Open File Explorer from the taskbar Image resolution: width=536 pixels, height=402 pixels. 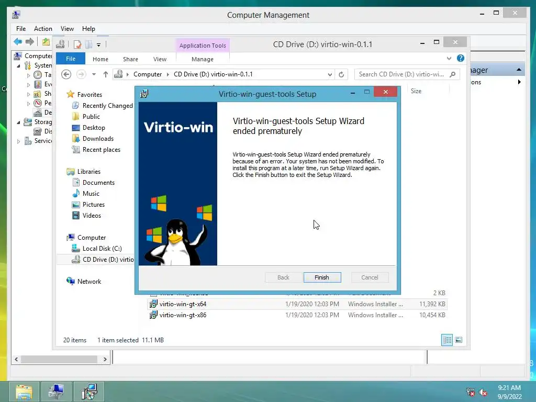(24, 392)
